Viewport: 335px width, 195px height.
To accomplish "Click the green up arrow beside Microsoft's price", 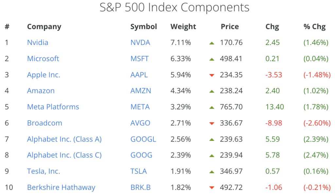I will coord(212,59).
